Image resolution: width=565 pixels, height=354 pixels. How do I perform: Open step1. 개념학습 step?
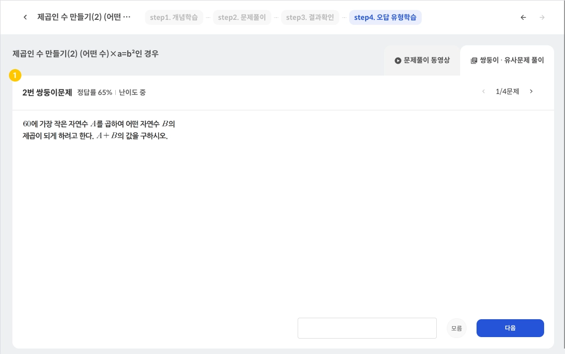[x=174, y=17]
